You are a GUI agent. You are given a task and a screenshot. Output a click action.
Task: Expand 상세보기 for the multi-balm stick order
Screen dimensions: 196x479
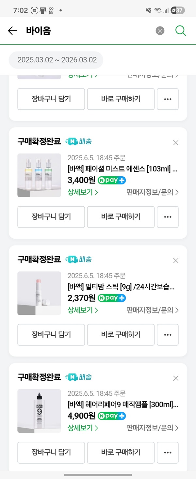click(83, 310)
